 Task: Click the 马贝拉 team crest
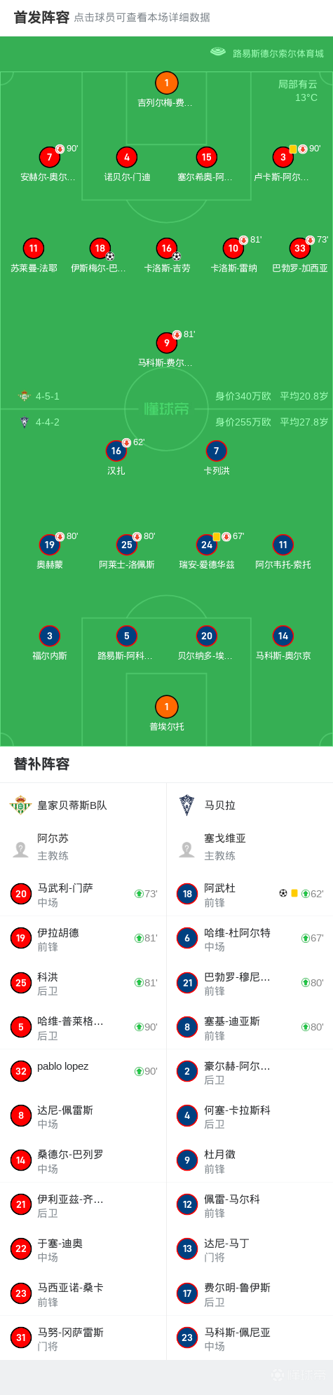[x=187, y=805]
